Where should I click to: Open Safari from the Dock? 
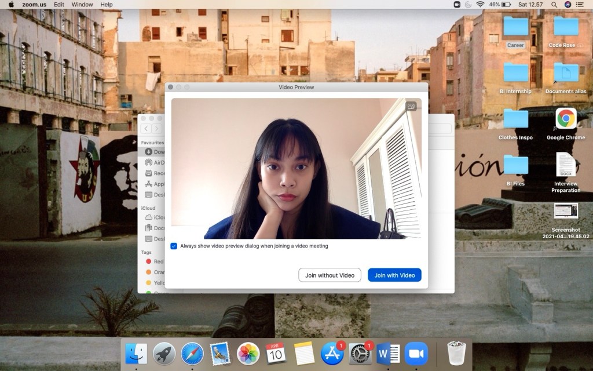pos(192,353)
